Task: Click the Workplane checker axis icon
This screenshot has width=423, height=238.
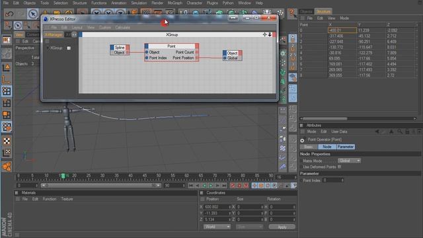Action: 7,153
